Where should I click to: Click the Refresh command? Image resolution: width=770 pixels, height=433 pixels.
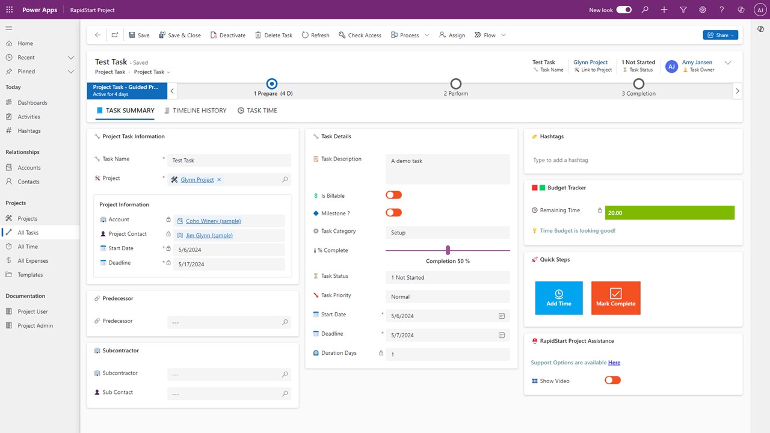315,35
